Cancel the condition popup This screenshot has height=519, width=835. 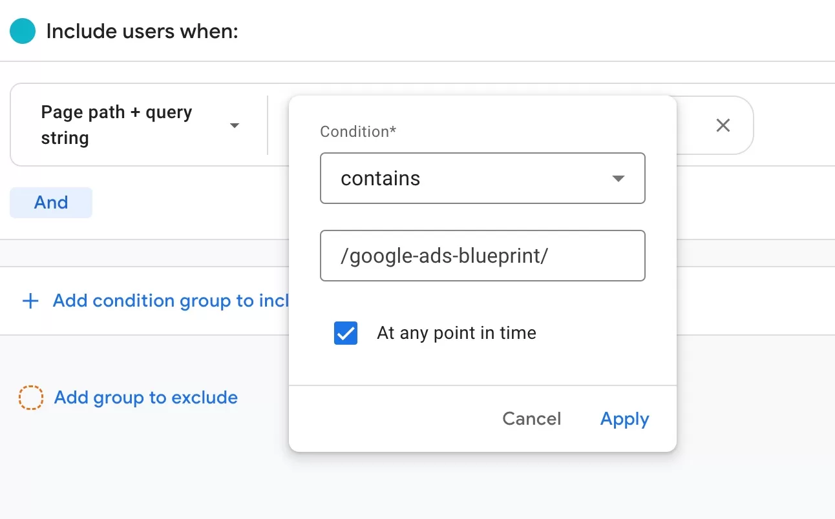(x=532, y=419)
